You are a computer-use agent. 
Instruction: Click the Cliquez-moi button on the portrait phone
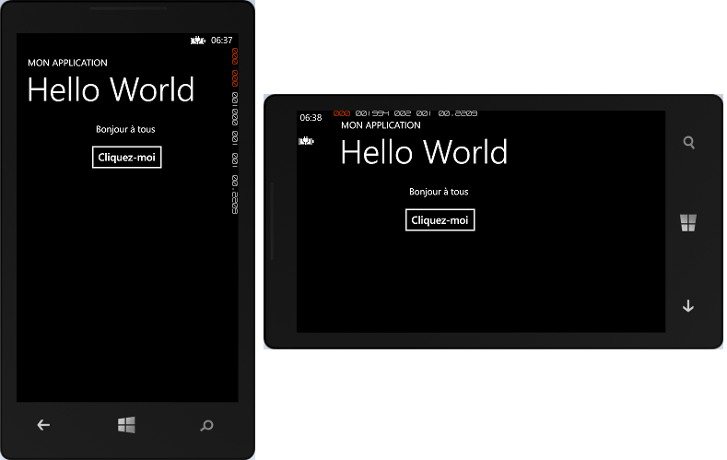(x=127, y=158)
